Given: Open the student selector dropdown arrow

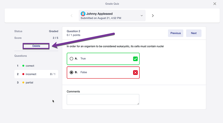Looking at the screenshot, I should [x=142, y=16].
